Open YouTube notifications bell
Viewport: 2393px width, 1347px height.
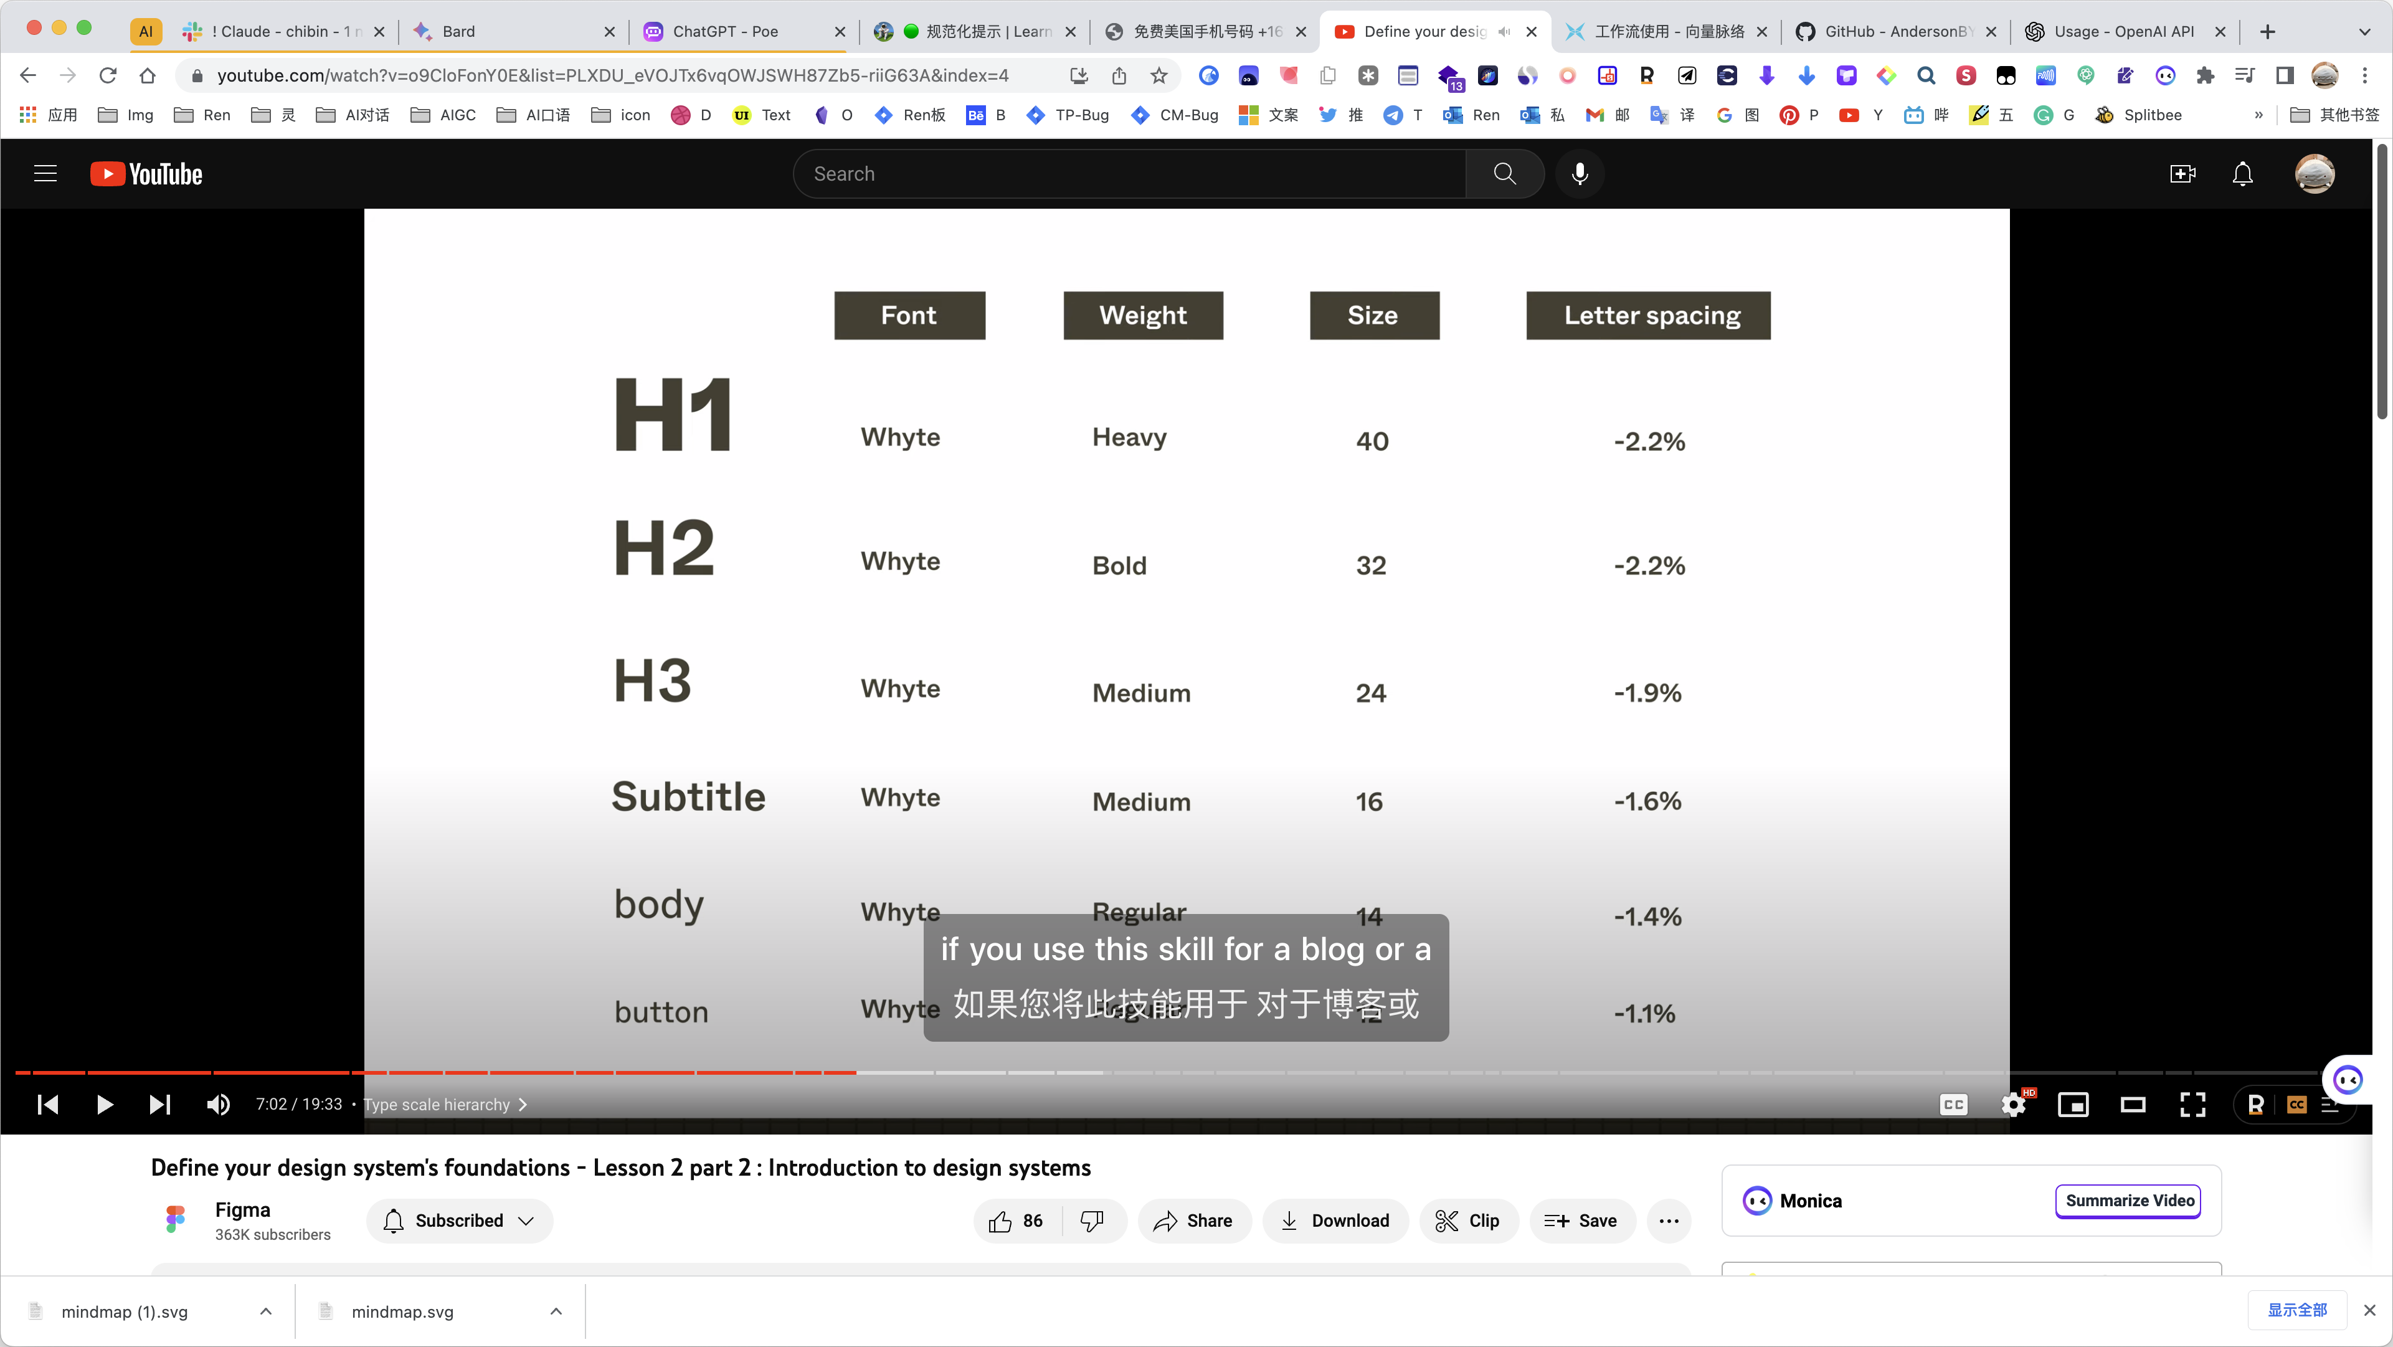pos(2242,174)
